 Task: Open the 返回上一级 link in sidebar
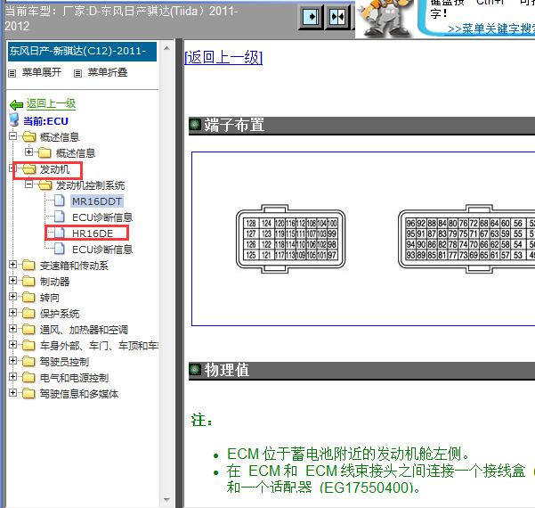tap(51, 104)
